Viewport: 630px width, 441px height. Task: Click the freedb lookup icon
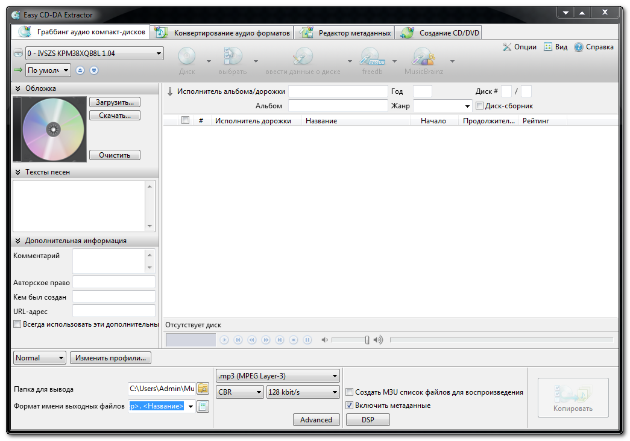click(x=372, y=57)
